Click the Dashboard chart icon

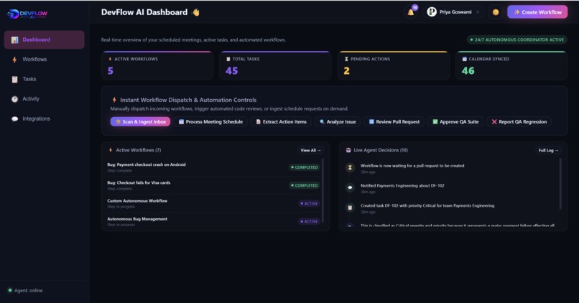pyautogui.click(x=14, y=40)
